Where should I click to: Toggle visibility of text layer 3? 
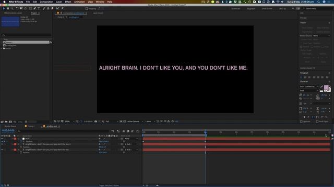coord(2,150)
